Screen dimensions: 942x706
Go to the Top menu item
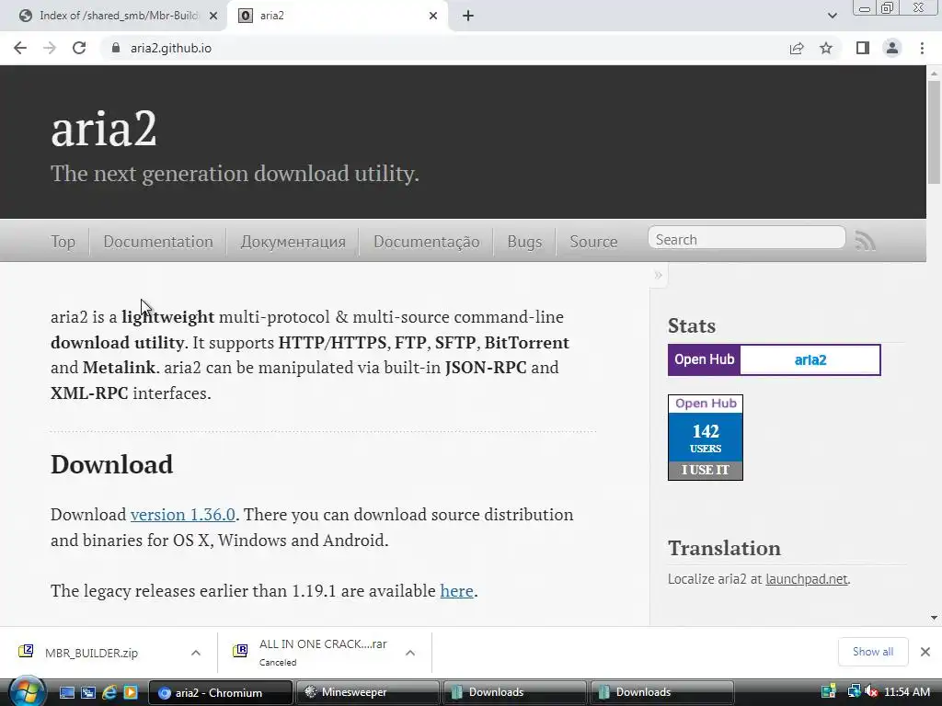tap(63, 242)
